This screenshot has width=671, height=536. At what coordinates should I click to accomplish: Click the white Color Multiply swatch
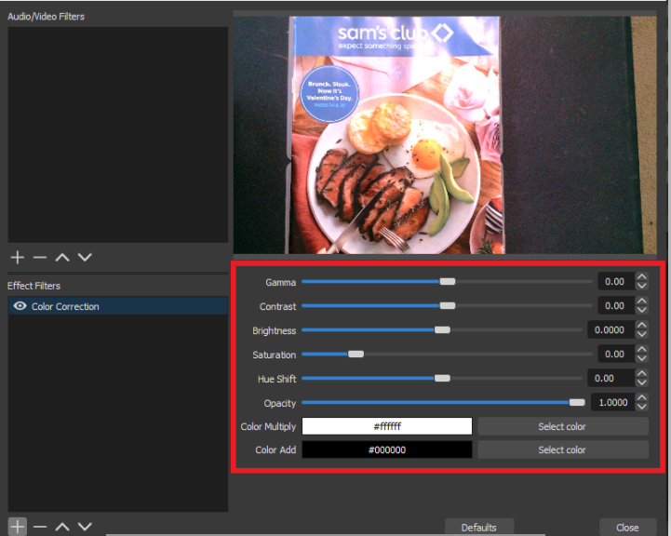[x=387, y=426]
